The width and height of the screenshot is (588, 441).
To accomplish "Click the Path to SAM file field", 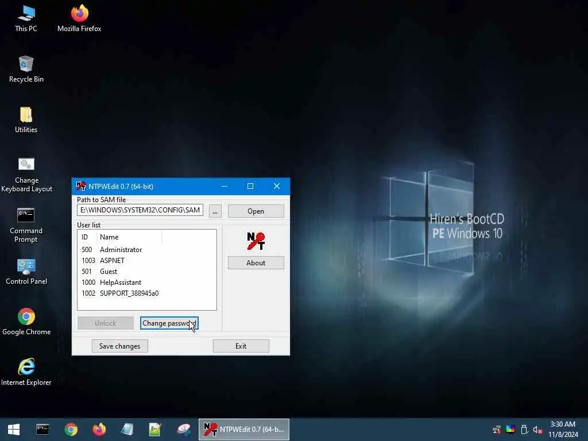I will [140, 210].
